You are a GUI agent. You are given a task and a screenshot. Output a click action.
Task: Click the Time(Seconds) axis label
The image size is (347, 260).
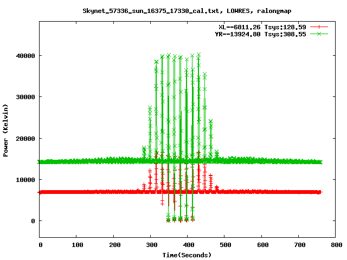point(187,255)
